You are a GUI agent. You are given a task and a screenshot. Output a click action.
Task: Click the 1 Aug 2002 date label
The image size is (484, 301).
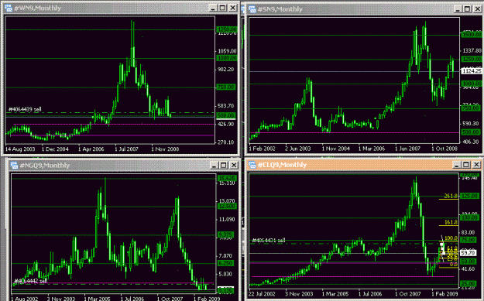point(24,299)
